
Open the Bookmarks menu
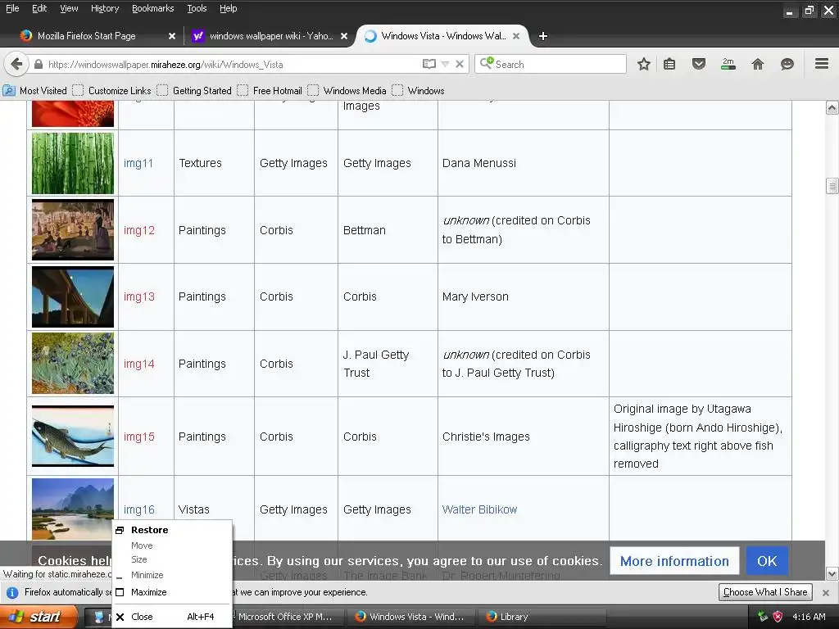pyautogui.click(x=153, y=8)
